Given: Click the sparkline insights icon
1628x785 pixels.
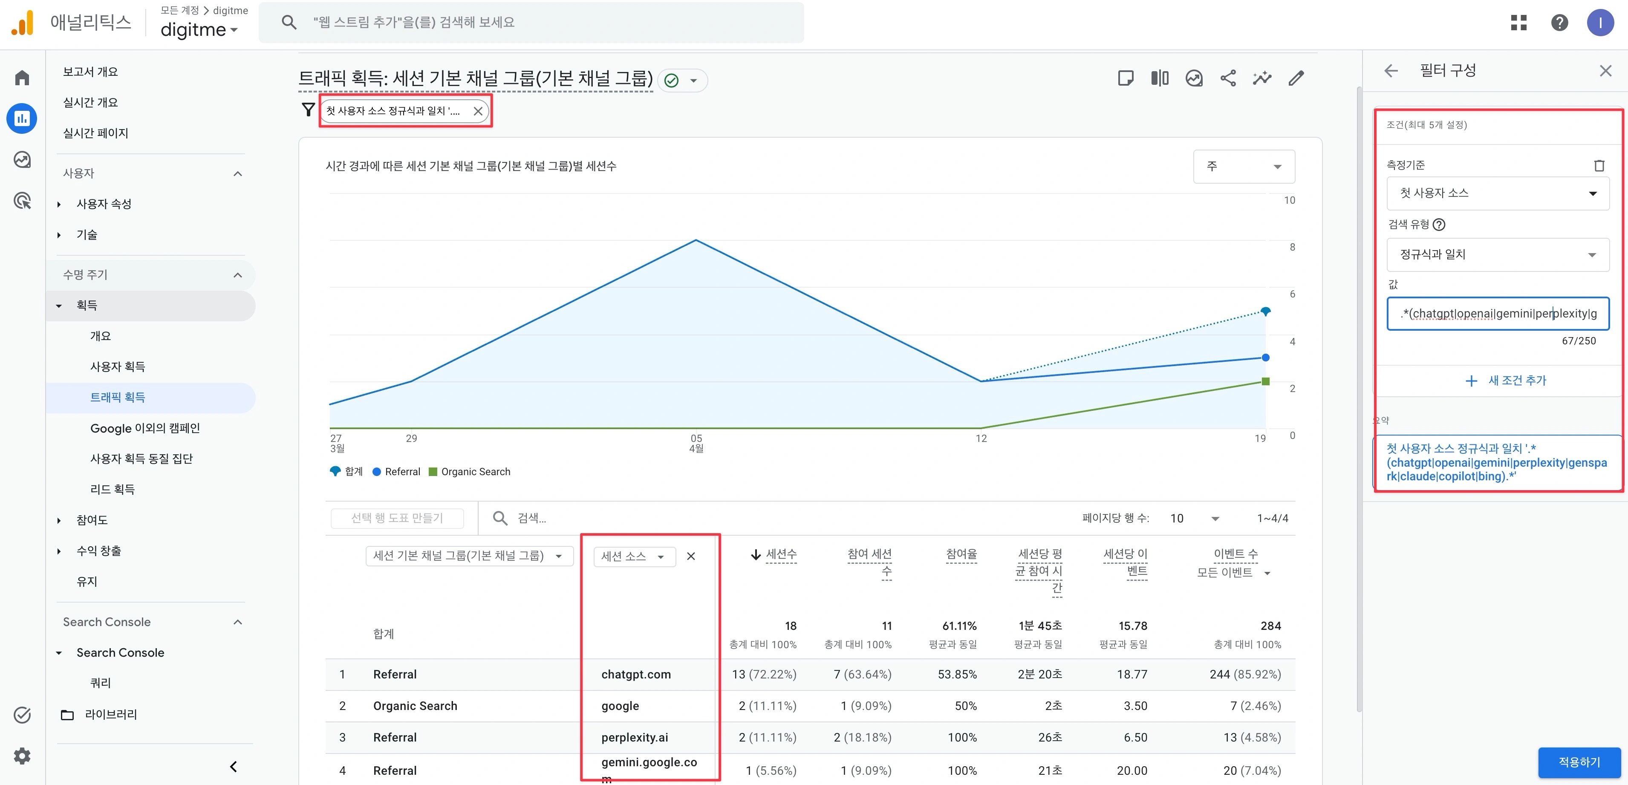Looking at the screenshot, I should (x=1262, y=78).
